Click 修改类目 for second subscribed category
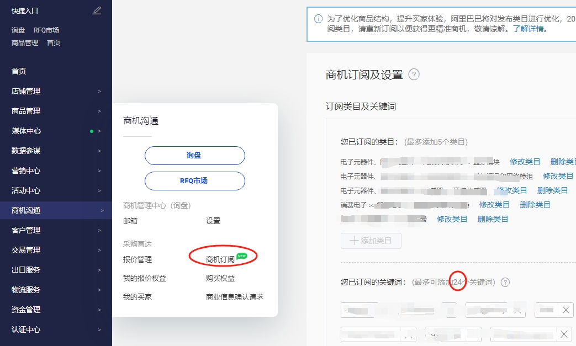Image resolution: width=576 pixels, height=346 pixels. (558, 176)
